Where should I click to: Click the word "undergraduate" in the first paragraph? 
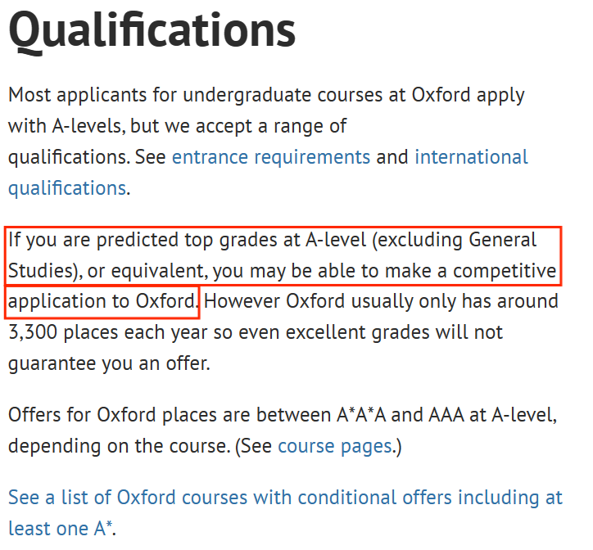(247, 95)
